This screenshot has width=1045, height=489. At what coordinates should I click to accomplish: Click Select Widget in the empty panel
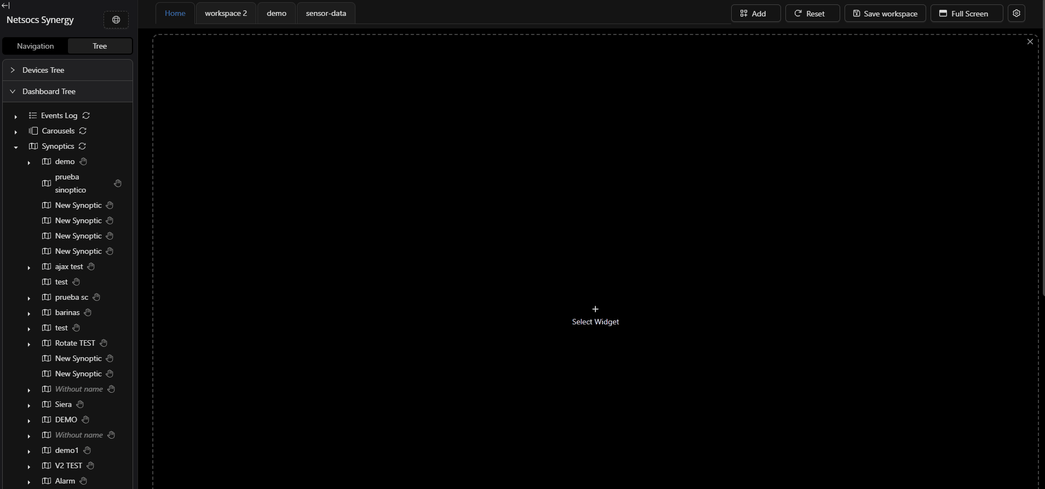pyautogui.click(x=595, y=316)
